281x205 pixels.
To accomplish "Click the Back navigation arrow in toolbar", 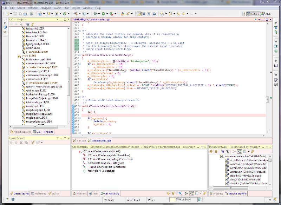I will point(183,14).
